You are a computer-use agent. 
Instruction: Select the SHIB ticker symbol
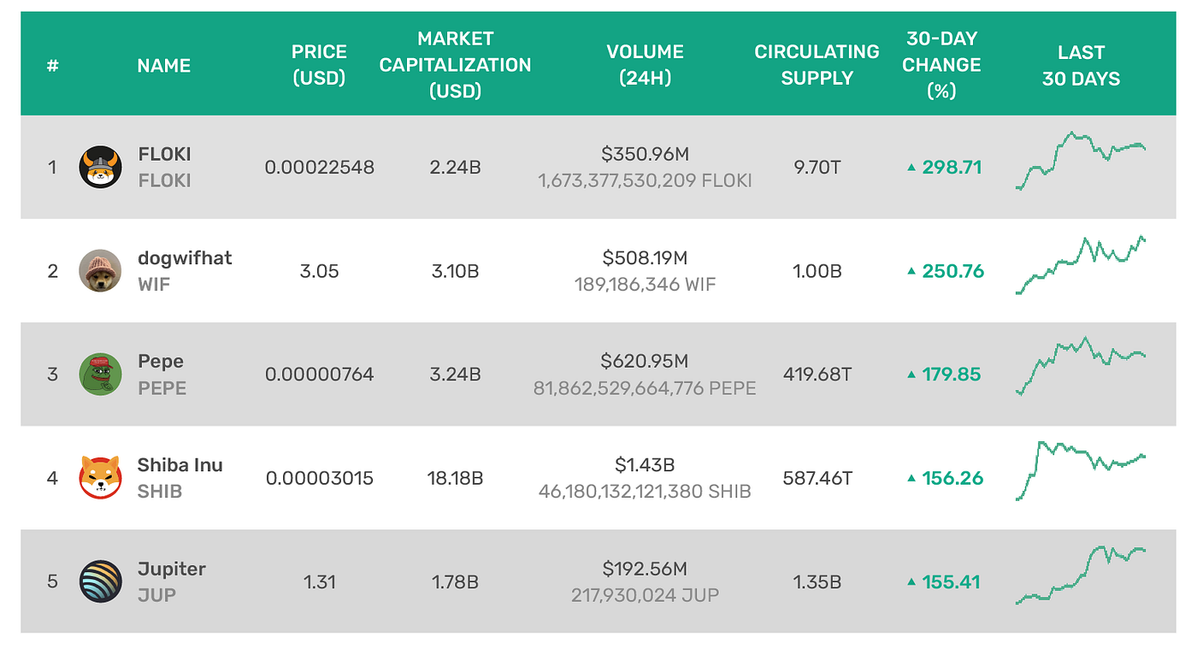(160, 492)
